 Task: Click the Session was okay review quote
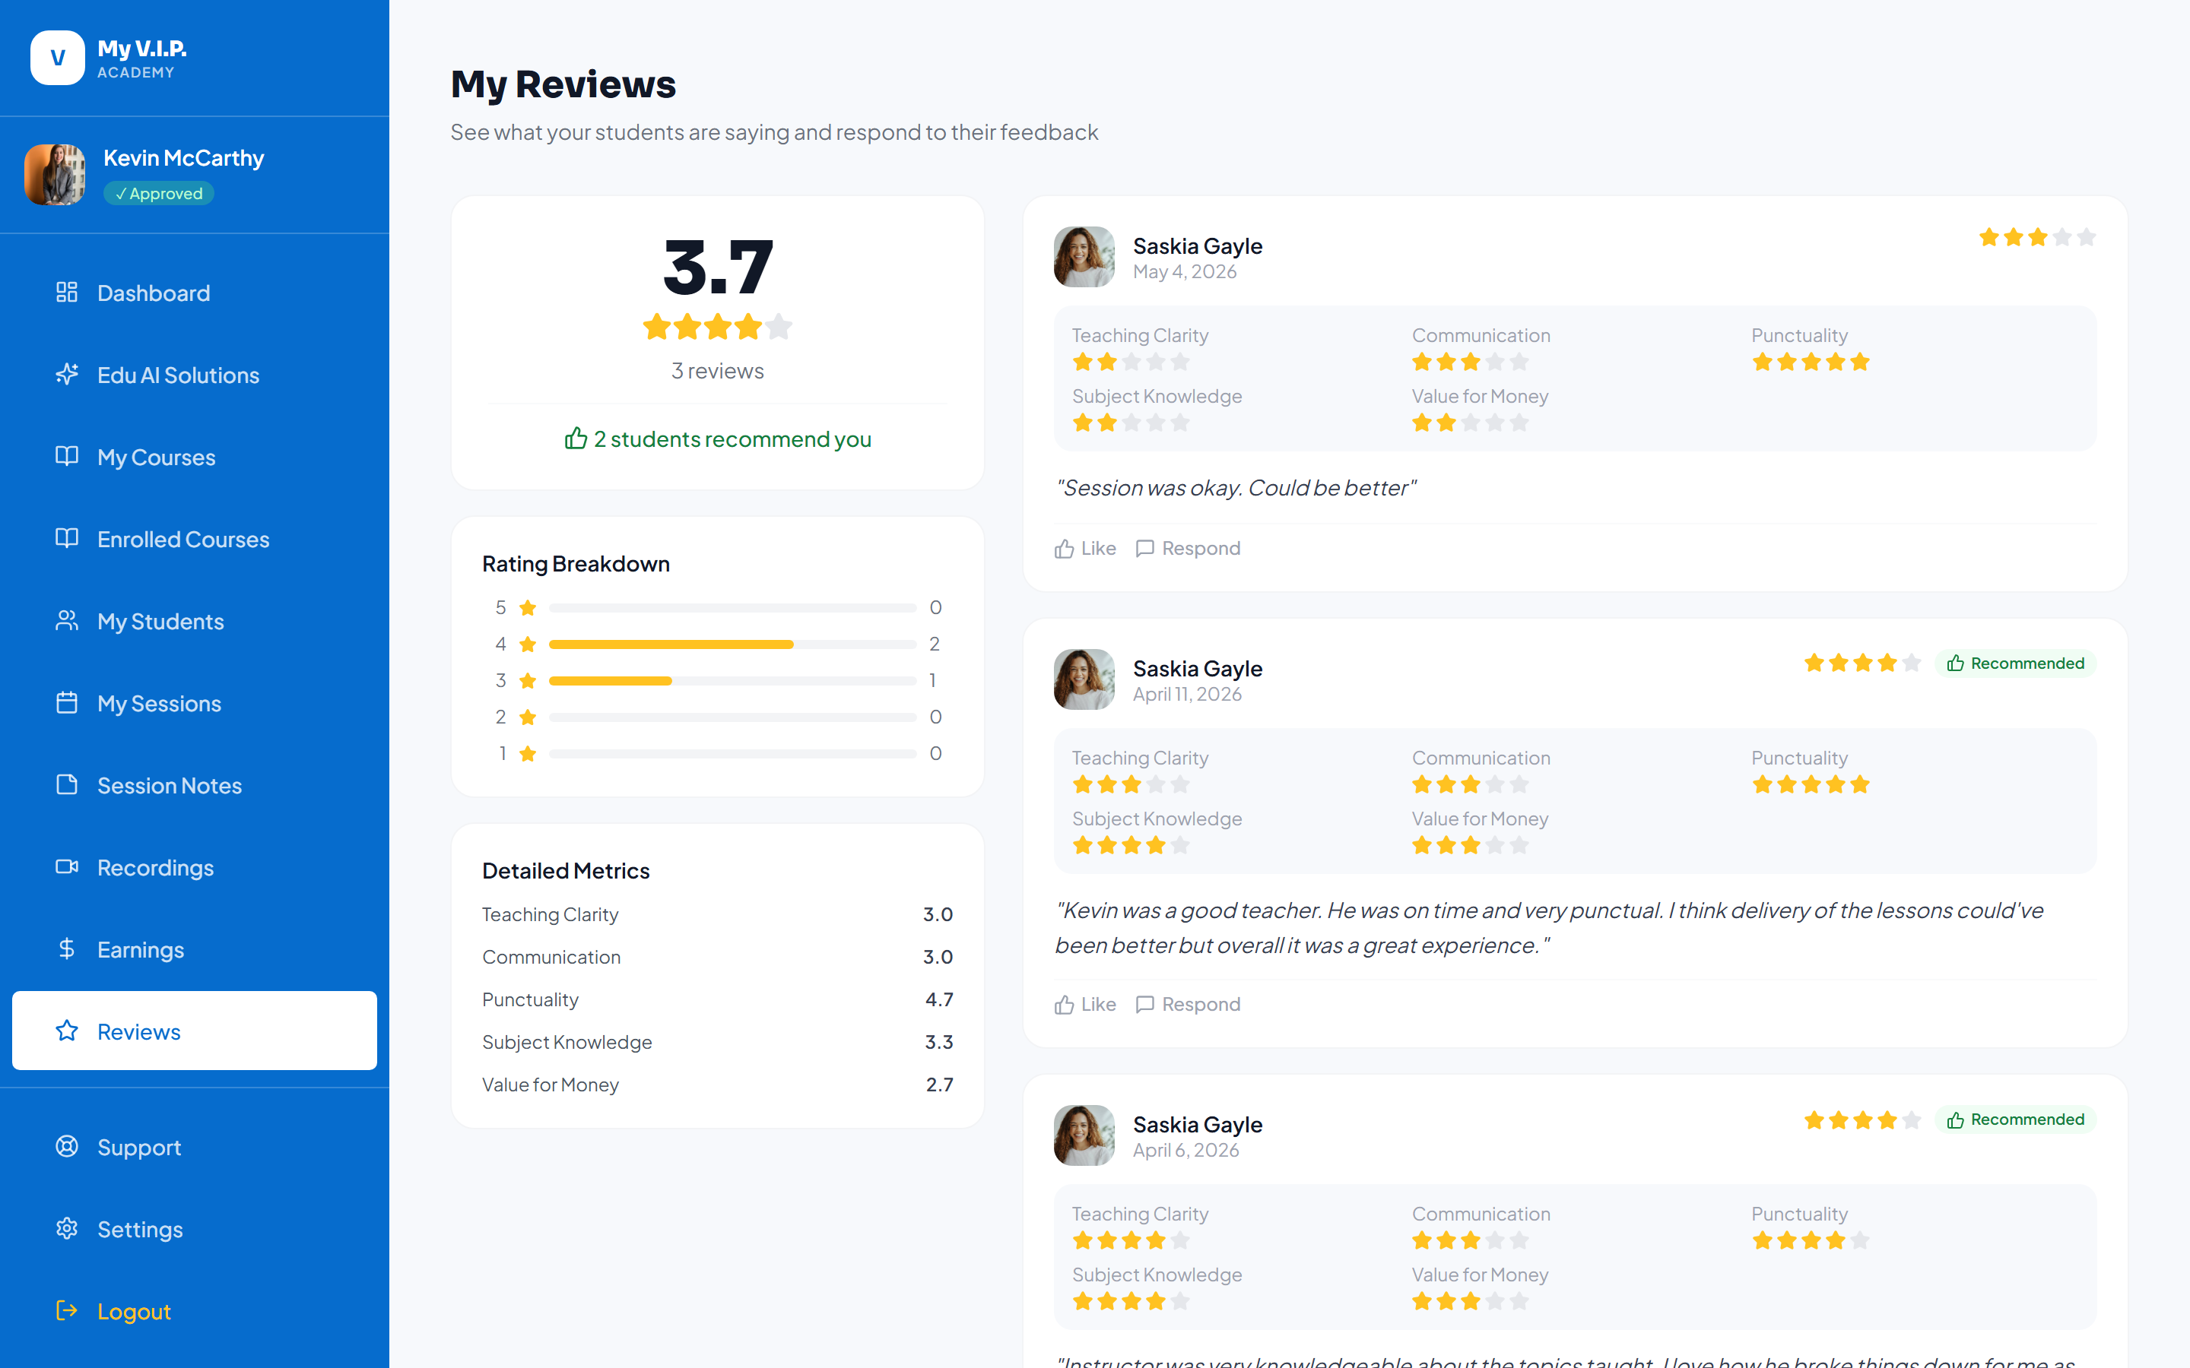click(x=1235, y=488)
